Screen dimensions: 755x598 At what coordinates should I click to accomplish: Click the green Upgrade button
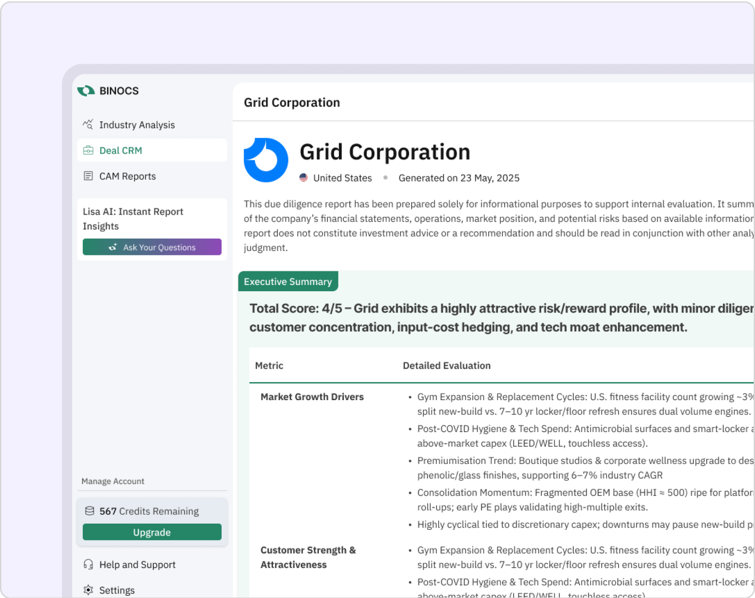click(152, 532)
